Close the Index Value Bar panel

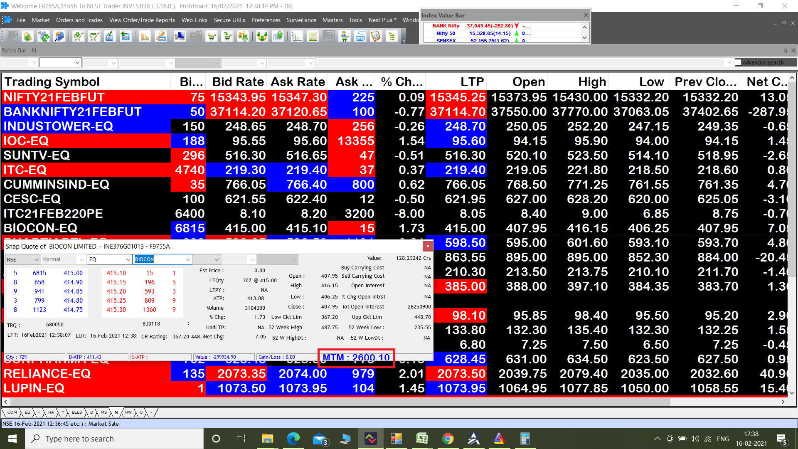[586, 15]
